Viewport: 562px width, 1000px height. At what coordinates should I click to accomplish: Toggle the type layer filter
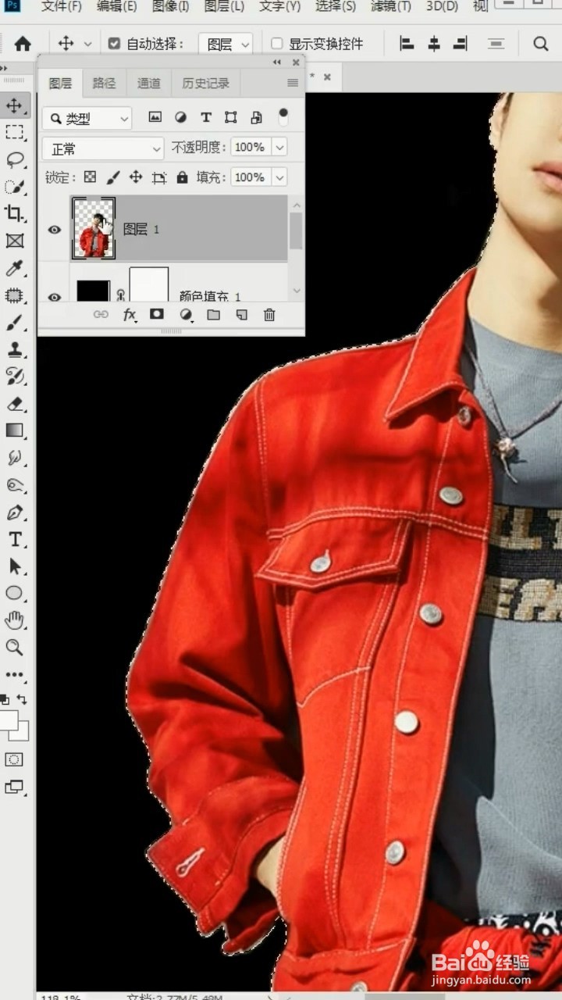(206, 117)
